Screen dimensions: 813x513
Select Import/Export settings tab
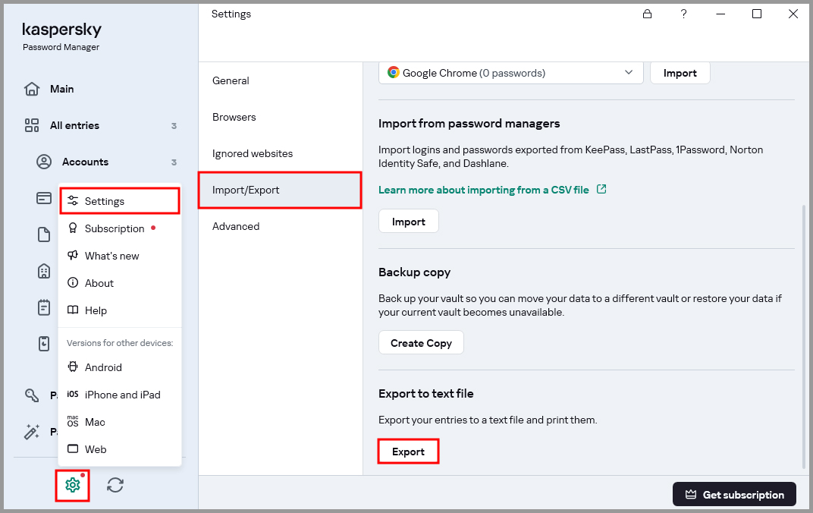pos(280,190)
